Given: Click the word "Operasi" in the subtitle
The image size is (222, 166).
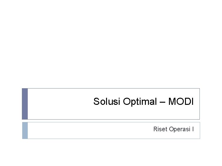Looking at the screenshot, I should pos(179,129).
